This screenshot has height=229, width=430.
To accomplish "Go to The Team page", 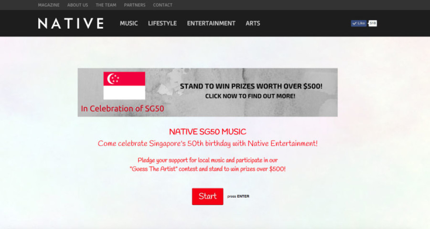I will coord(106,5).
